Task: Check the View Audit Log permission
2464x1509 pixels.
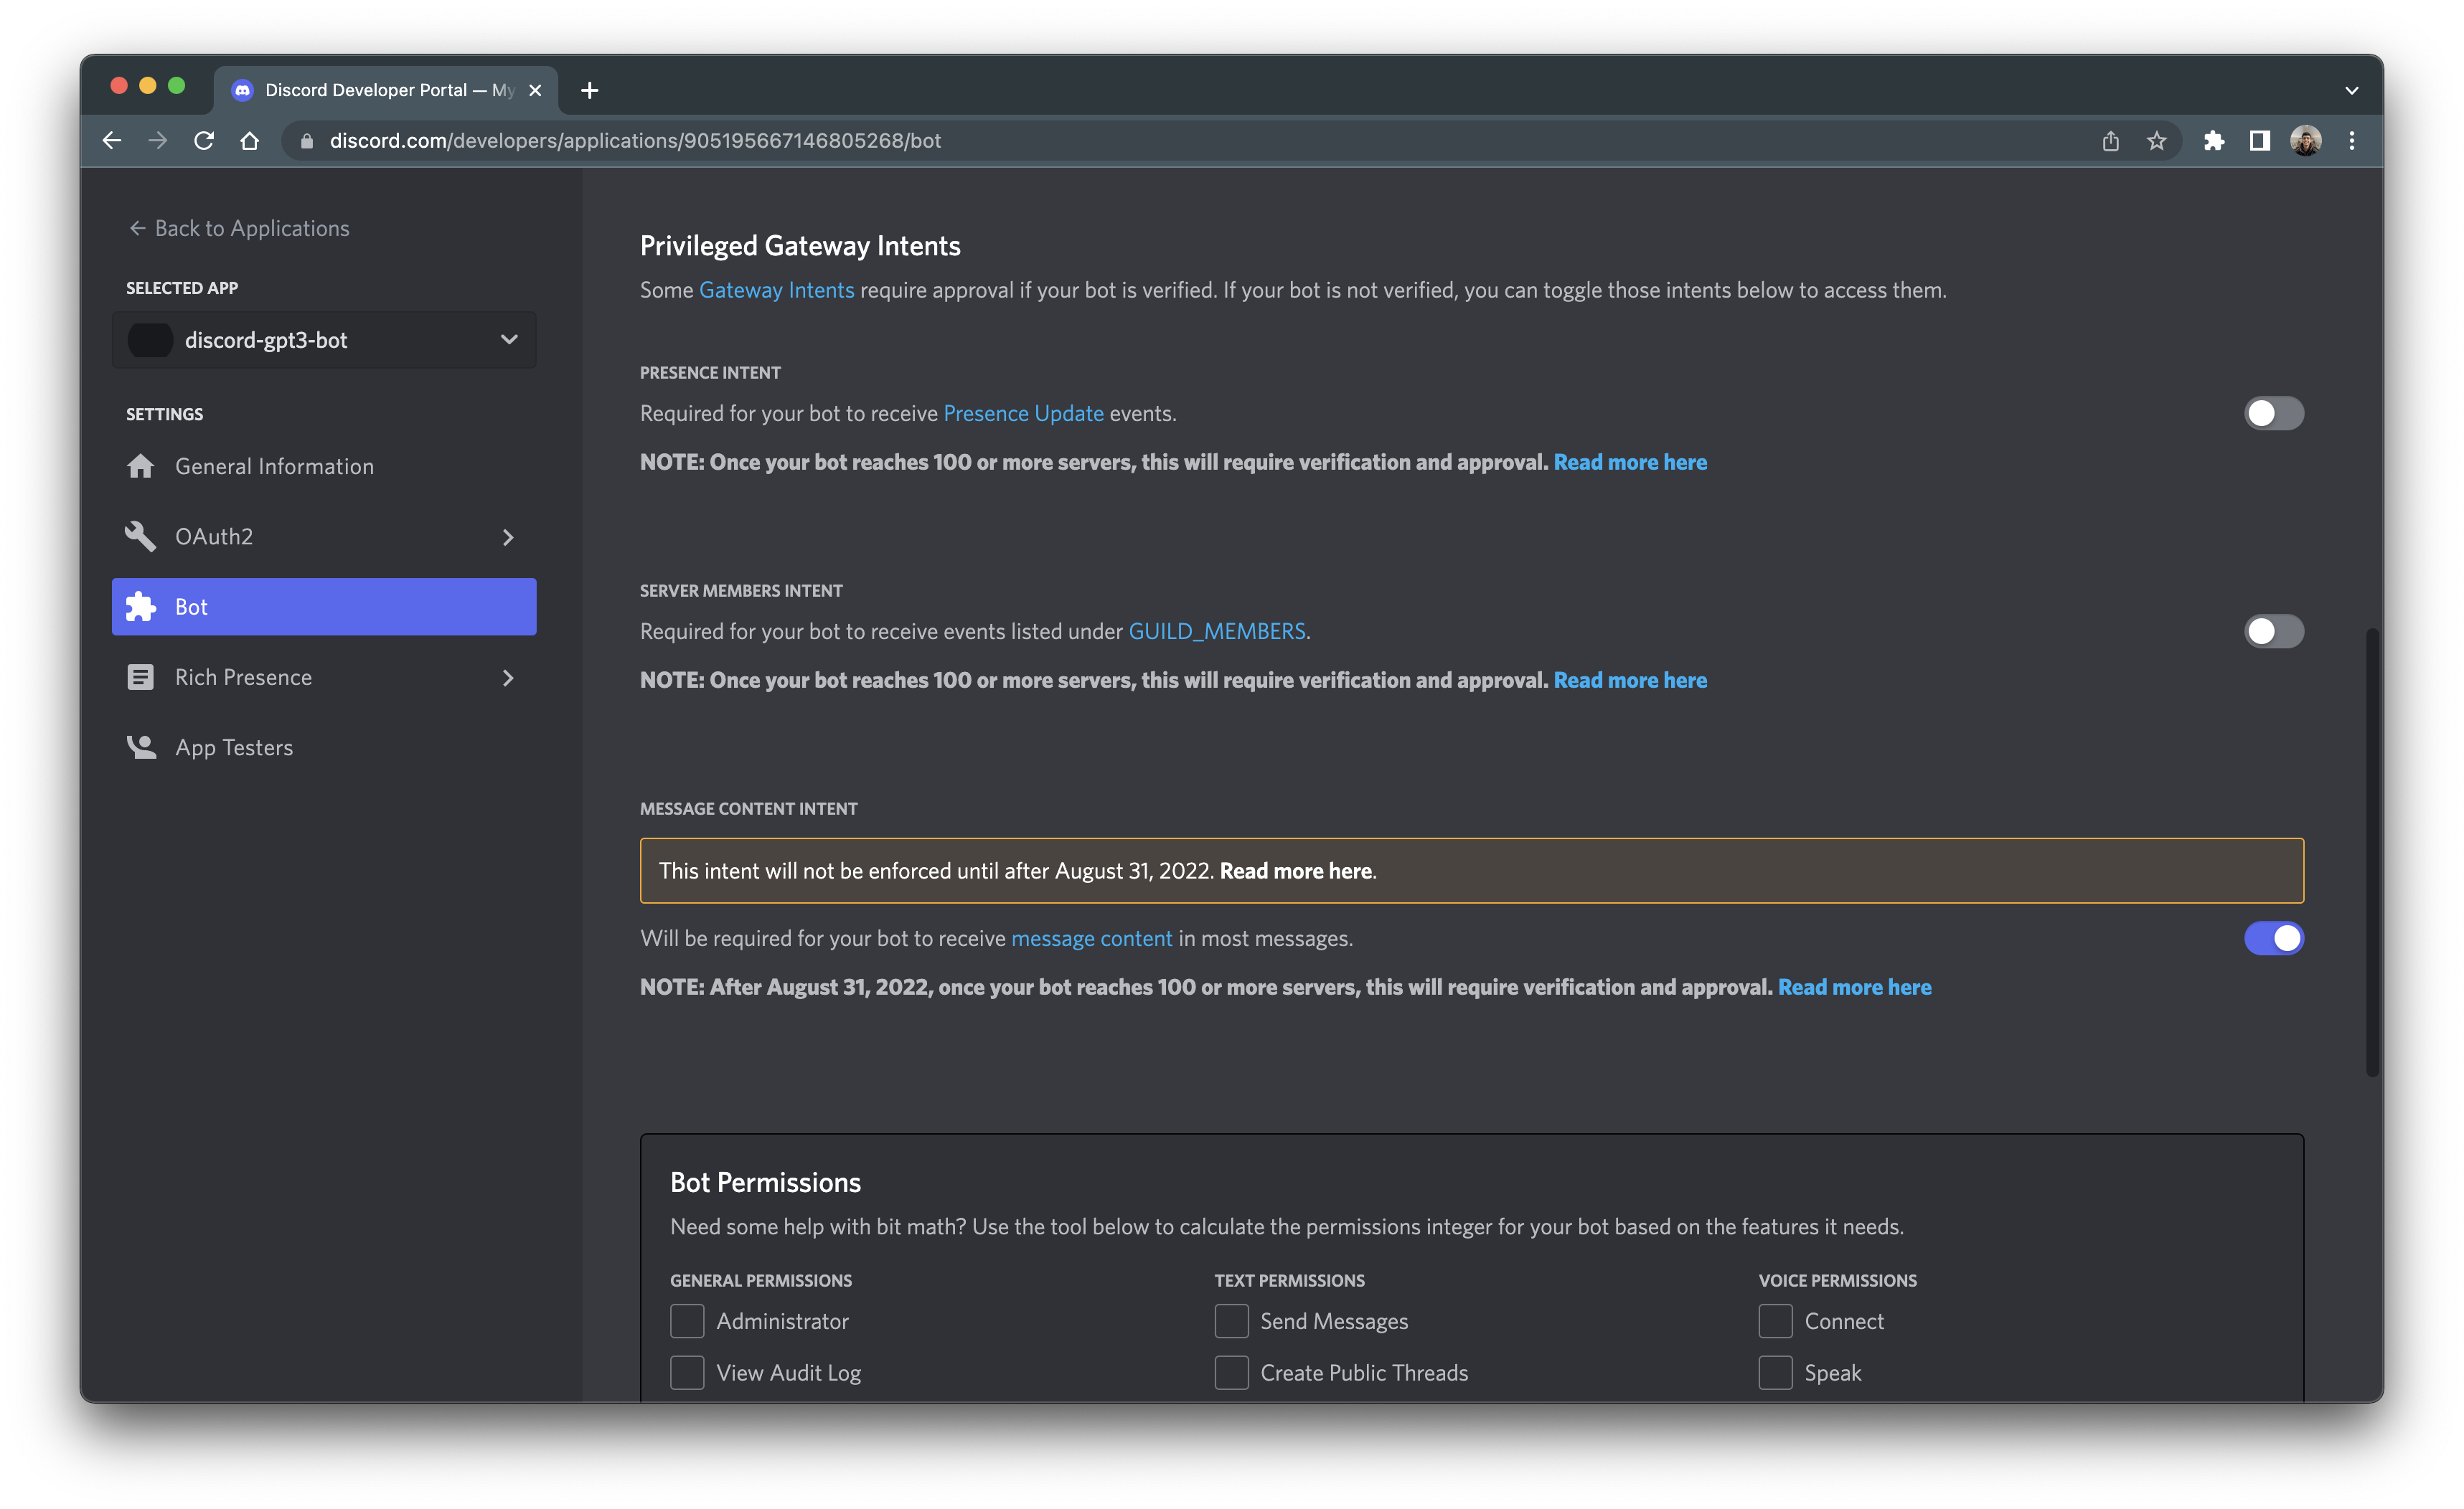Action: (687, 1372)
